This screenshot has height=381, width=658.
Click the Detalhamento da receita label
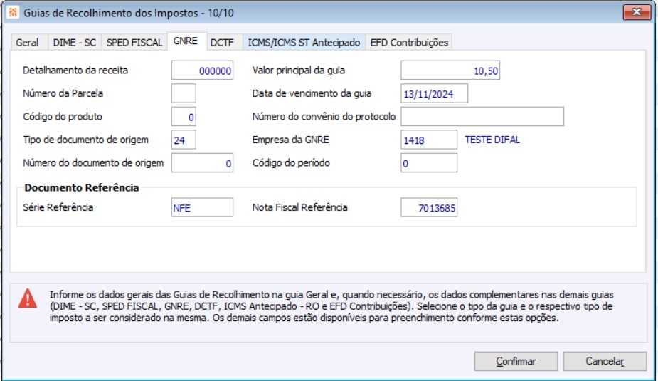click(x=75, y=71)
